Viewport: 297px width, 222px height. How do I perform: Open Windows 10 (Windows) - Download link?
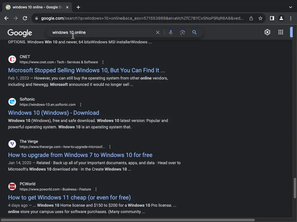[x=54, y=113]
